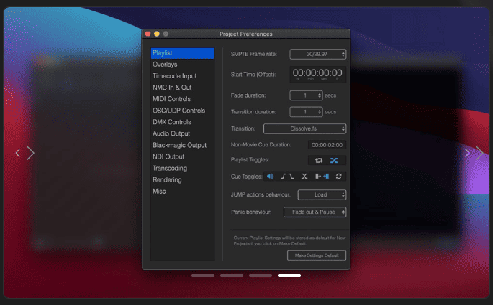Viewport: 493px width, 305px height.
Task: Jump to the first carousel indicator
Action: [x=203, y=276]
